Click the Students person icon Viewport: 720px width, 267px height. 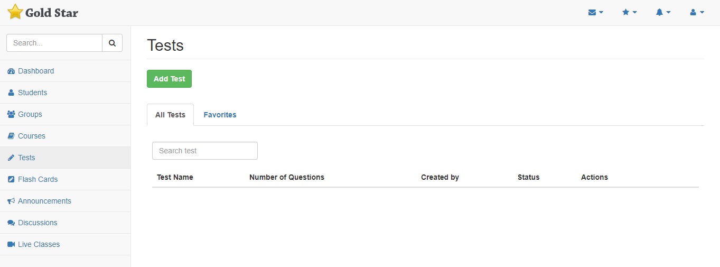pyautogui.click(x=11, y=93)
